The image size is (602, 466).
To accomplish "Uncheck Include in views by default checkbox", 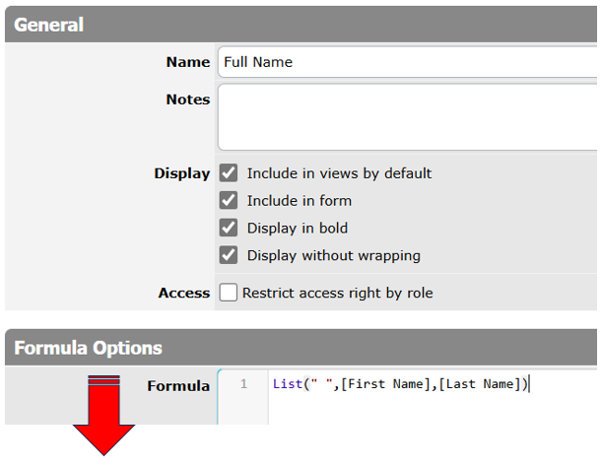I will (x=229, y=173).
